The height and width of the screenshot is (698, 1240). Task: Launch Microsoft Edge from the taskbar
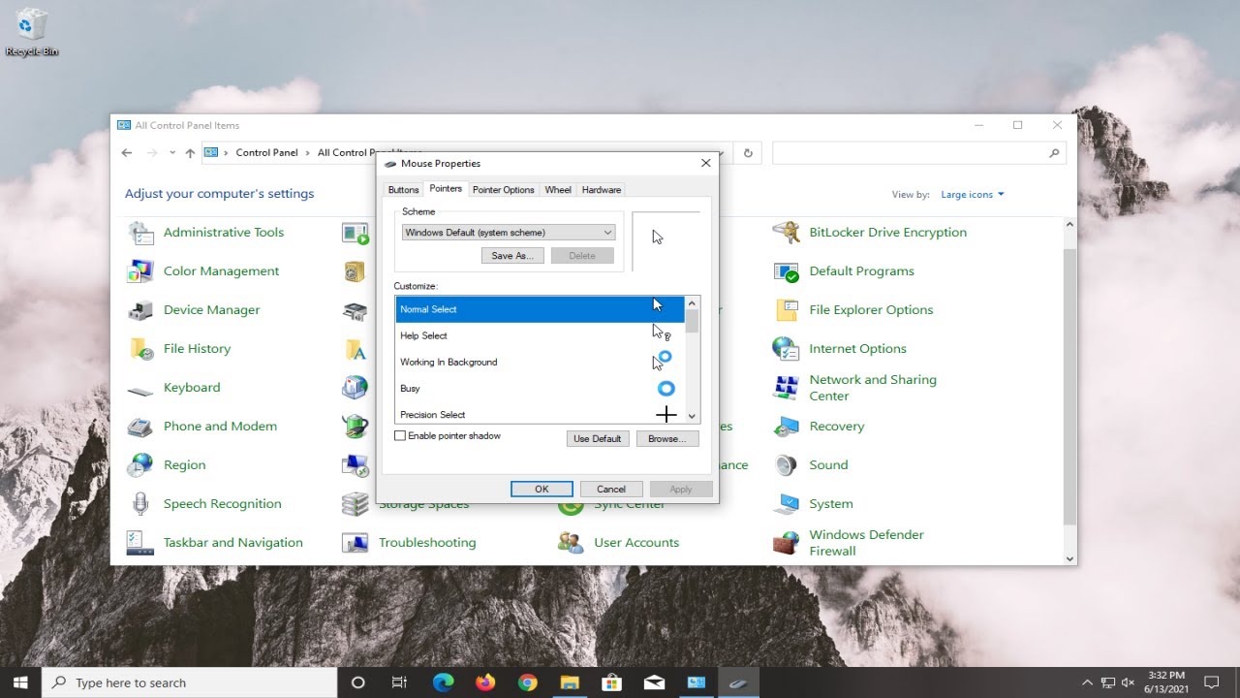point(443,682)
